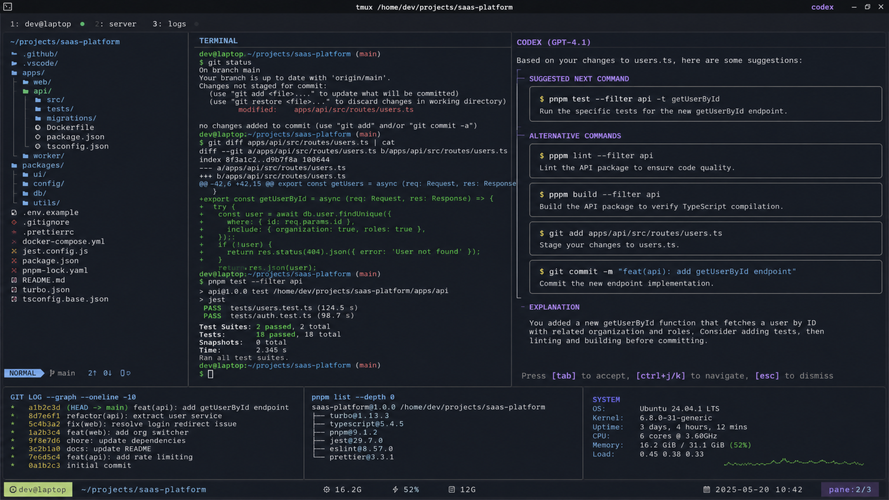
Task: Click the terminal app icon in title bar
Action: 8,7
